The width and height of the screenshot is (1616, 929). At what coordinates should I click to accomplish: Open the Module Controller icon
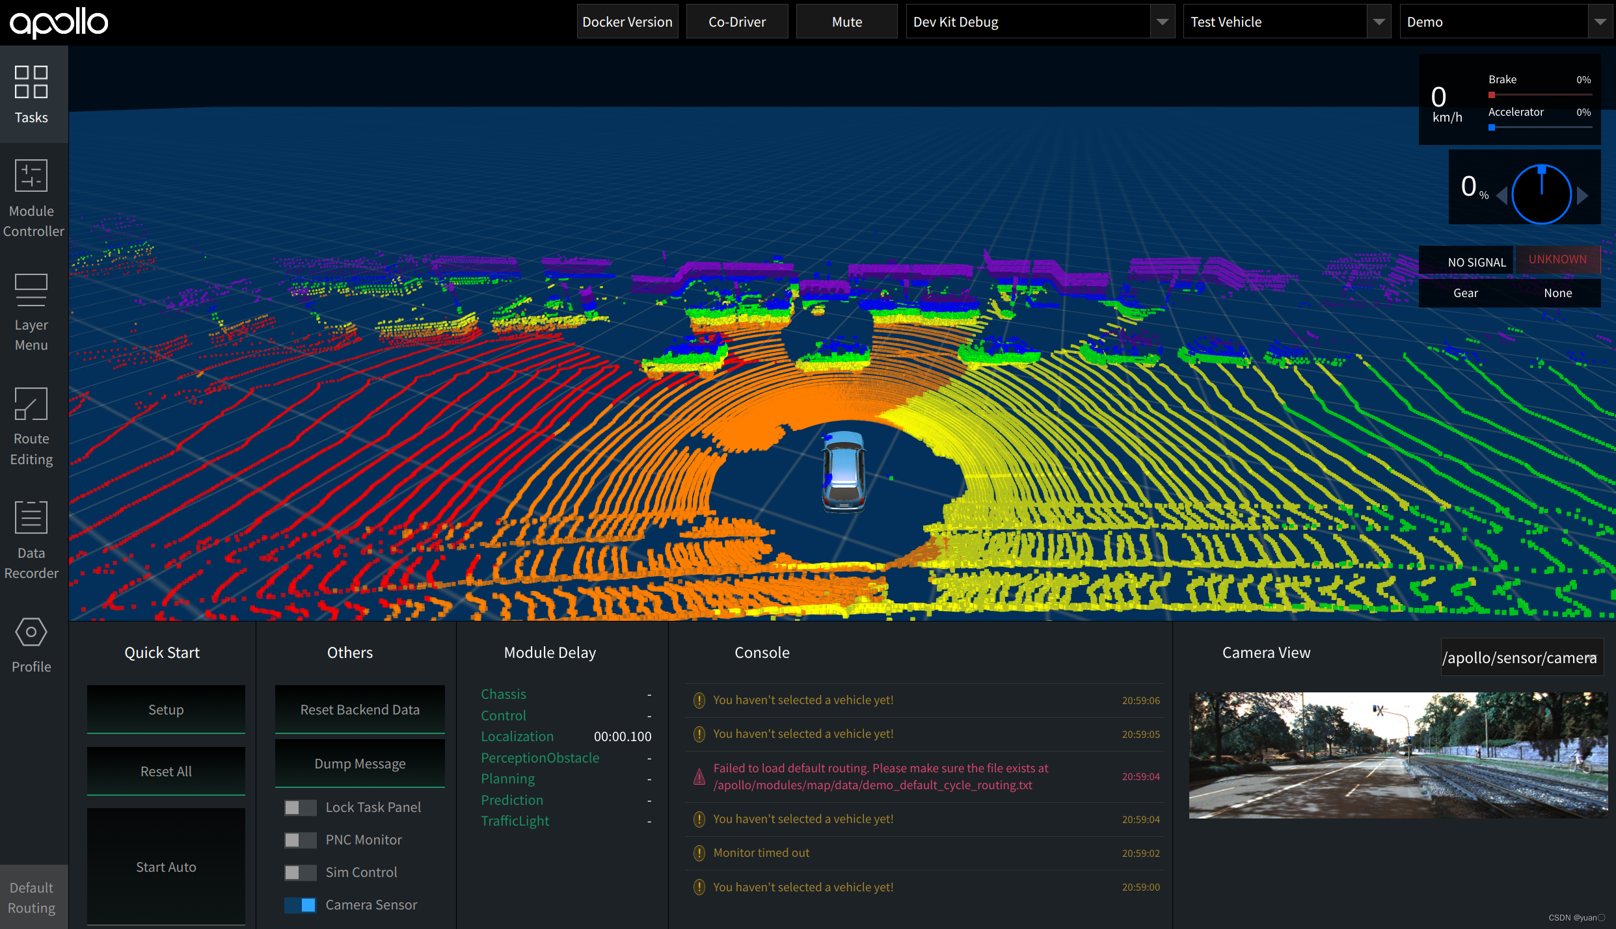31,176
